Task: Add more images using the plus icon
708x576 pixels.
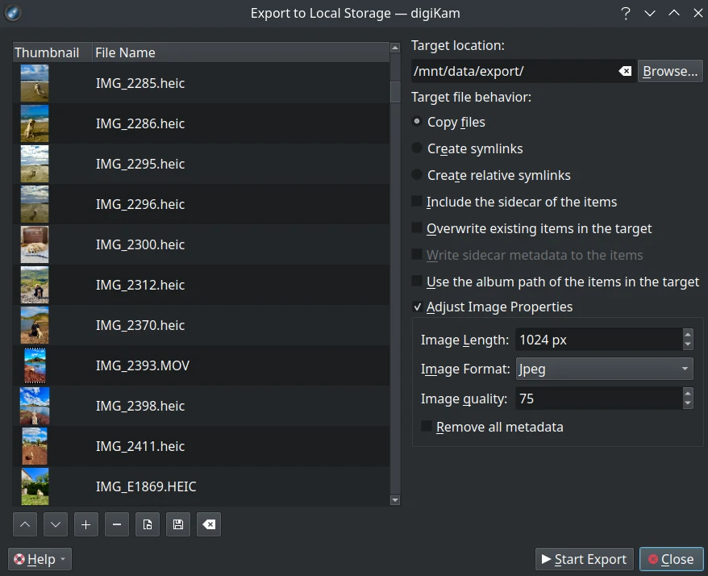Action: [85, 524]
